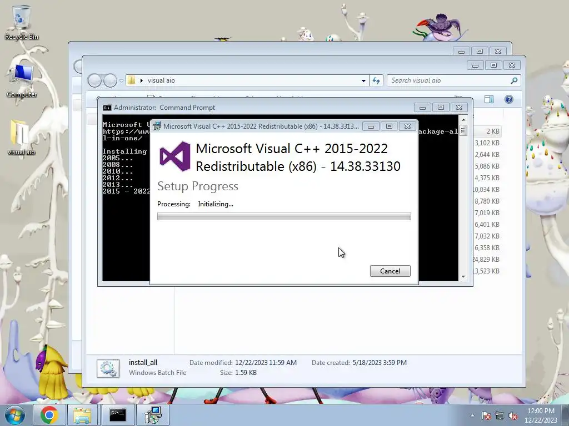Click the Command Prompt scrollbar down arrow
Screen dimensions: 569x426
click(x=463, y=277)
